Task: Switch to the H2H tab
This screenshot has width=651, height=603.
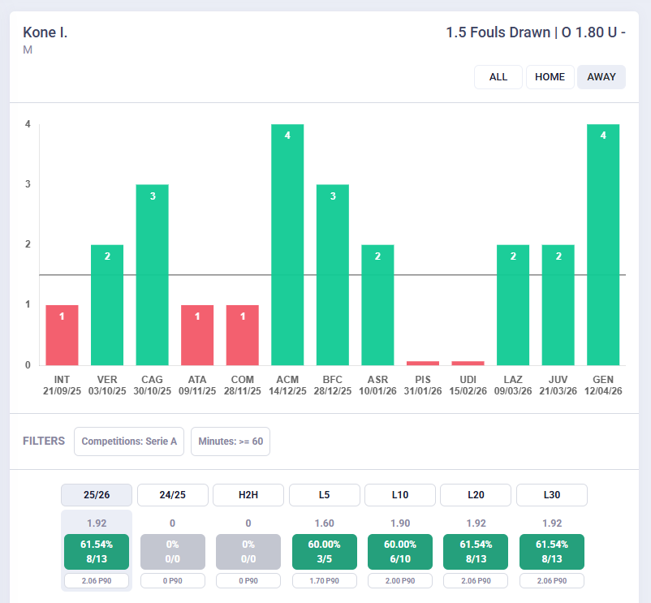Action: (x=248, y=495)
